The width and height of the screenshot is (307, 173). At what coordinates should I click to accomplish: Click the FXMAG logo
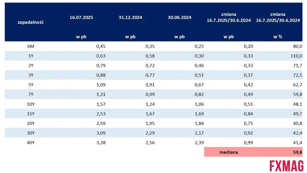(x=286, y=166)
